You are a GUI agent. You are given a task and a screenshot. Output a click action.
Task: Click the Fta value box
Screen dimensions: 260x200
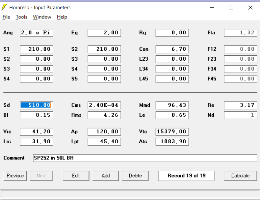click(x=241, y=33)
